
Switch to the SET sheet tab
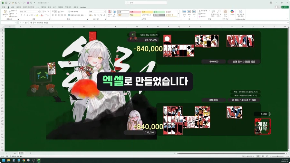[x=15, y=153]
